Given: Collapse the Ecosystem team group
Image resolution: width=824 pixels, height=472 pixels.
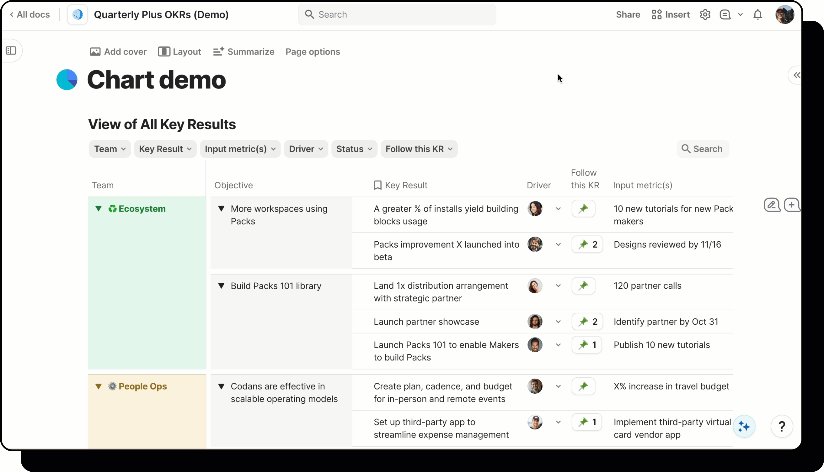Looking at the screenshot, I should (x=98, y=209).
